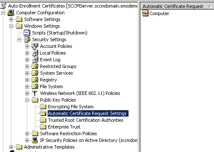Click the Windows Settings folder icon
This screenshot has height=152, width=214.
(x=19, y=26)
